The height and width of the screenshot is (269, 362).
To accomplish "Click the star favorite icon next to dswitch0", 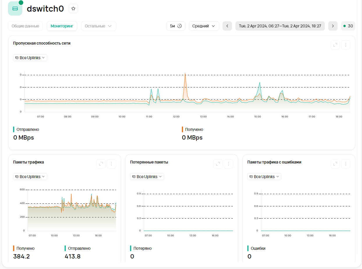I will (x=73, y=9).
